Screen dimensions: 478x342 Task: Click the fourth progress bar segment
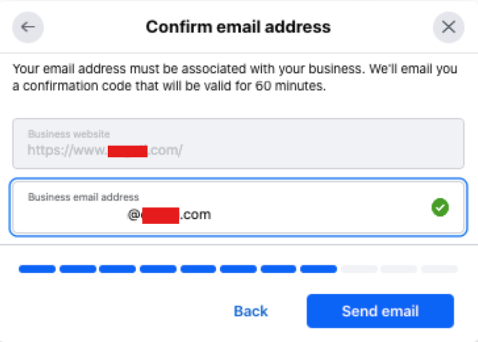(158, 269)
